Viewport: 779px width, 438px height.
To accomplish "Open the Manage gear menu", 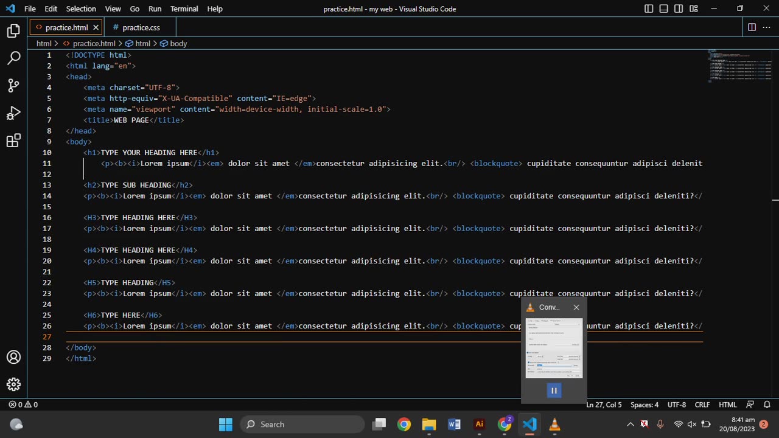I will click(x=13, y=384).
